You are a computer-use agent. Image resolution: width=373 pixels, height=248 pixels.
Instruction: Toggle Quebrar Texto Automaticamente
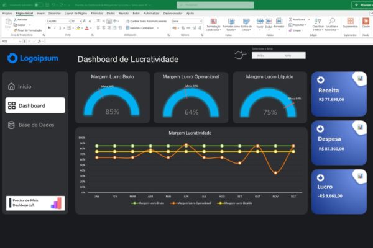coord(147,21)
